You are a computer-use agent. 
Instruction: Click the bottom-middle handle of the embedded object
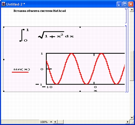pos(80,91)
